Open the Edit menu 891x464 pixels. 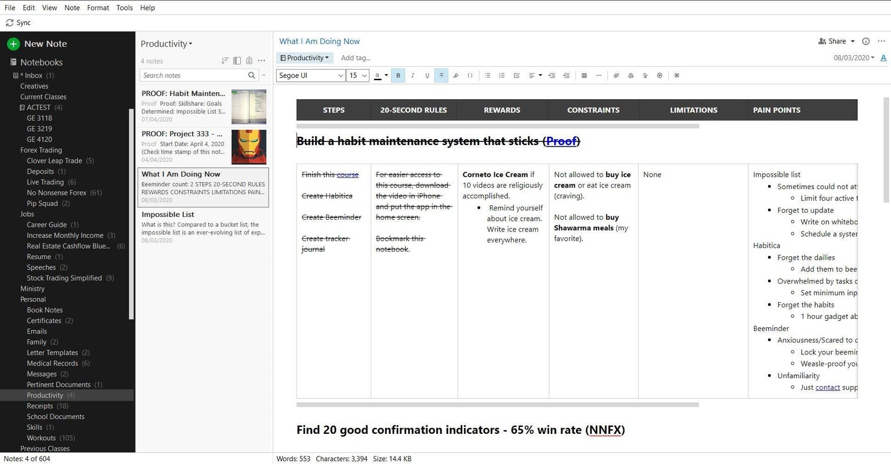pos(28,8)
